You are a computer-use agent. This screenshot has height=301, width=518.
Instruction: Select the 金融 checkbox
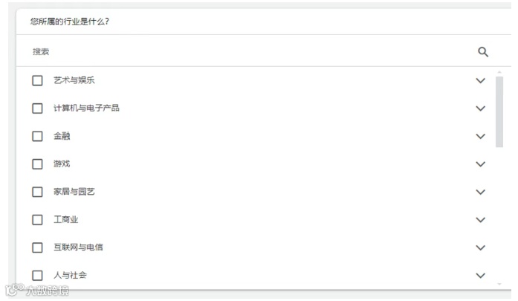tap(37, 136)
